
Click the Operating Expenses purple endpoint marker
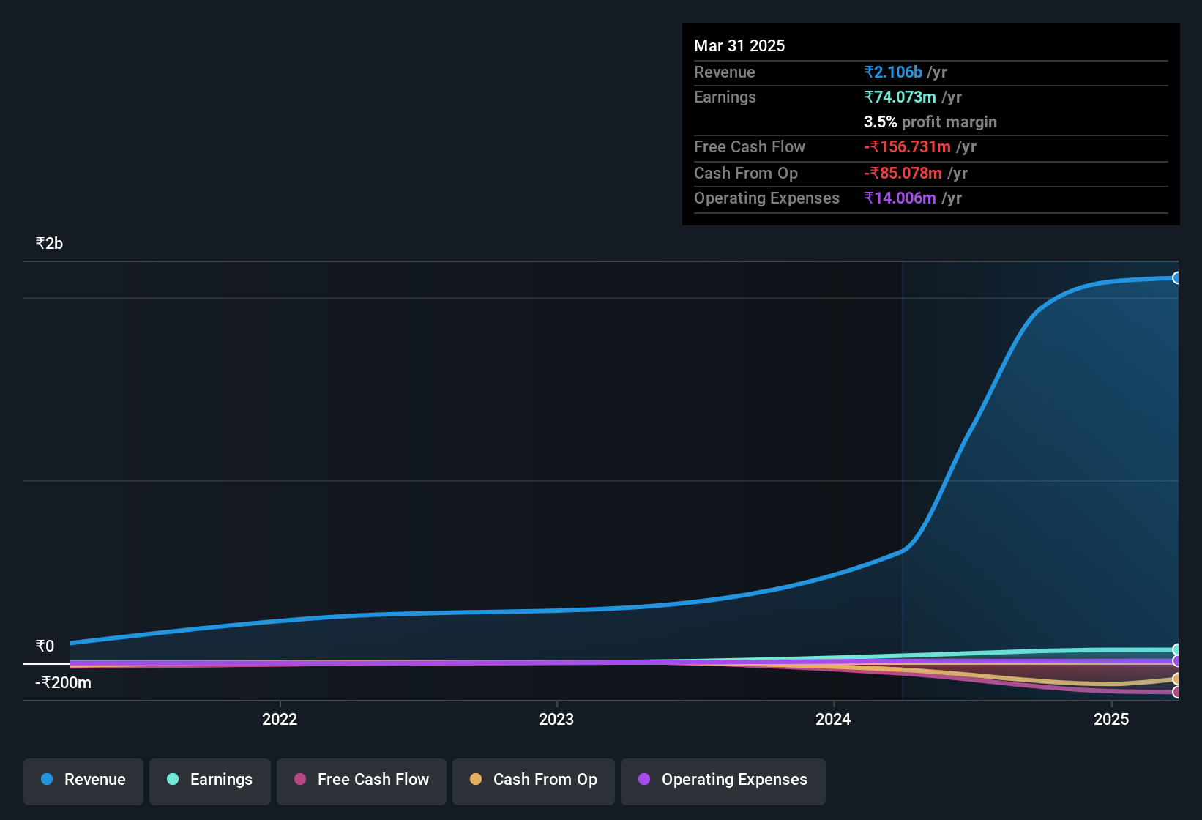pos(1176,661)
